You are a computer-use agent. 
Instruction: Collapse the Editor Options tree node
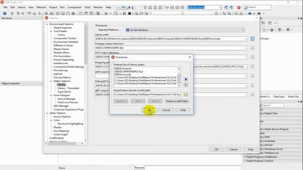click(47, 113)
